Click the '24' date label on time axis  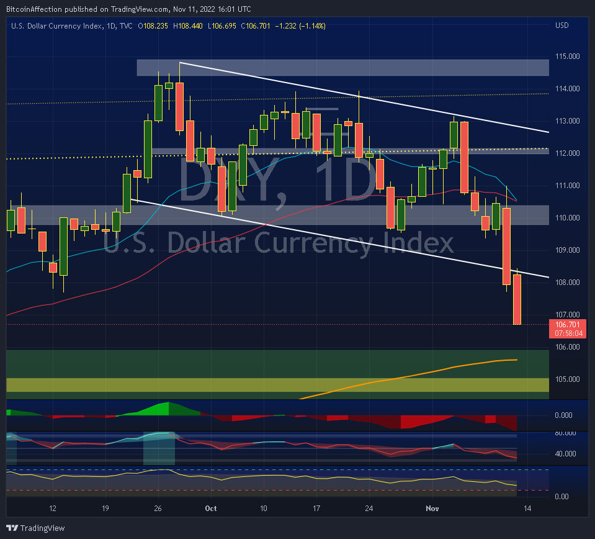tap(369, 508)
